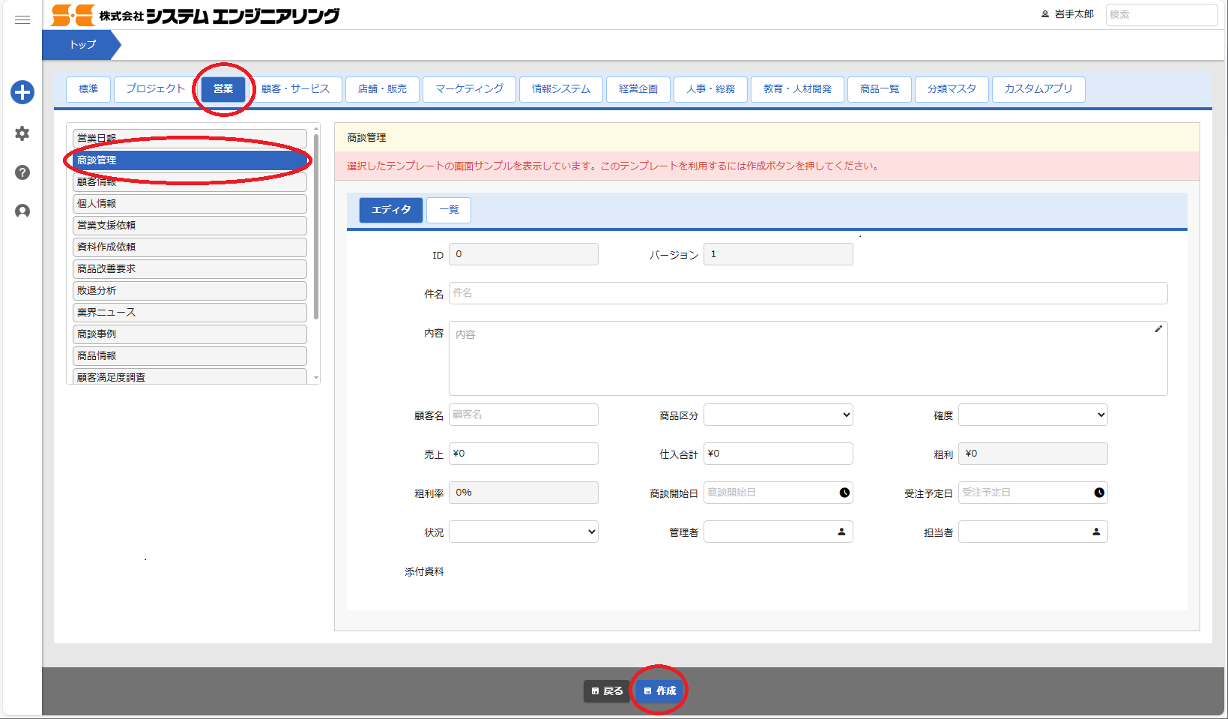Click the template list scrollbar

point(316,225)
